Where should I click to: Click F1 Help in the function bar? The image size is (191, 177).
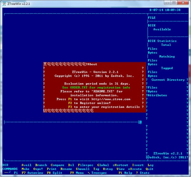(125, 173)
